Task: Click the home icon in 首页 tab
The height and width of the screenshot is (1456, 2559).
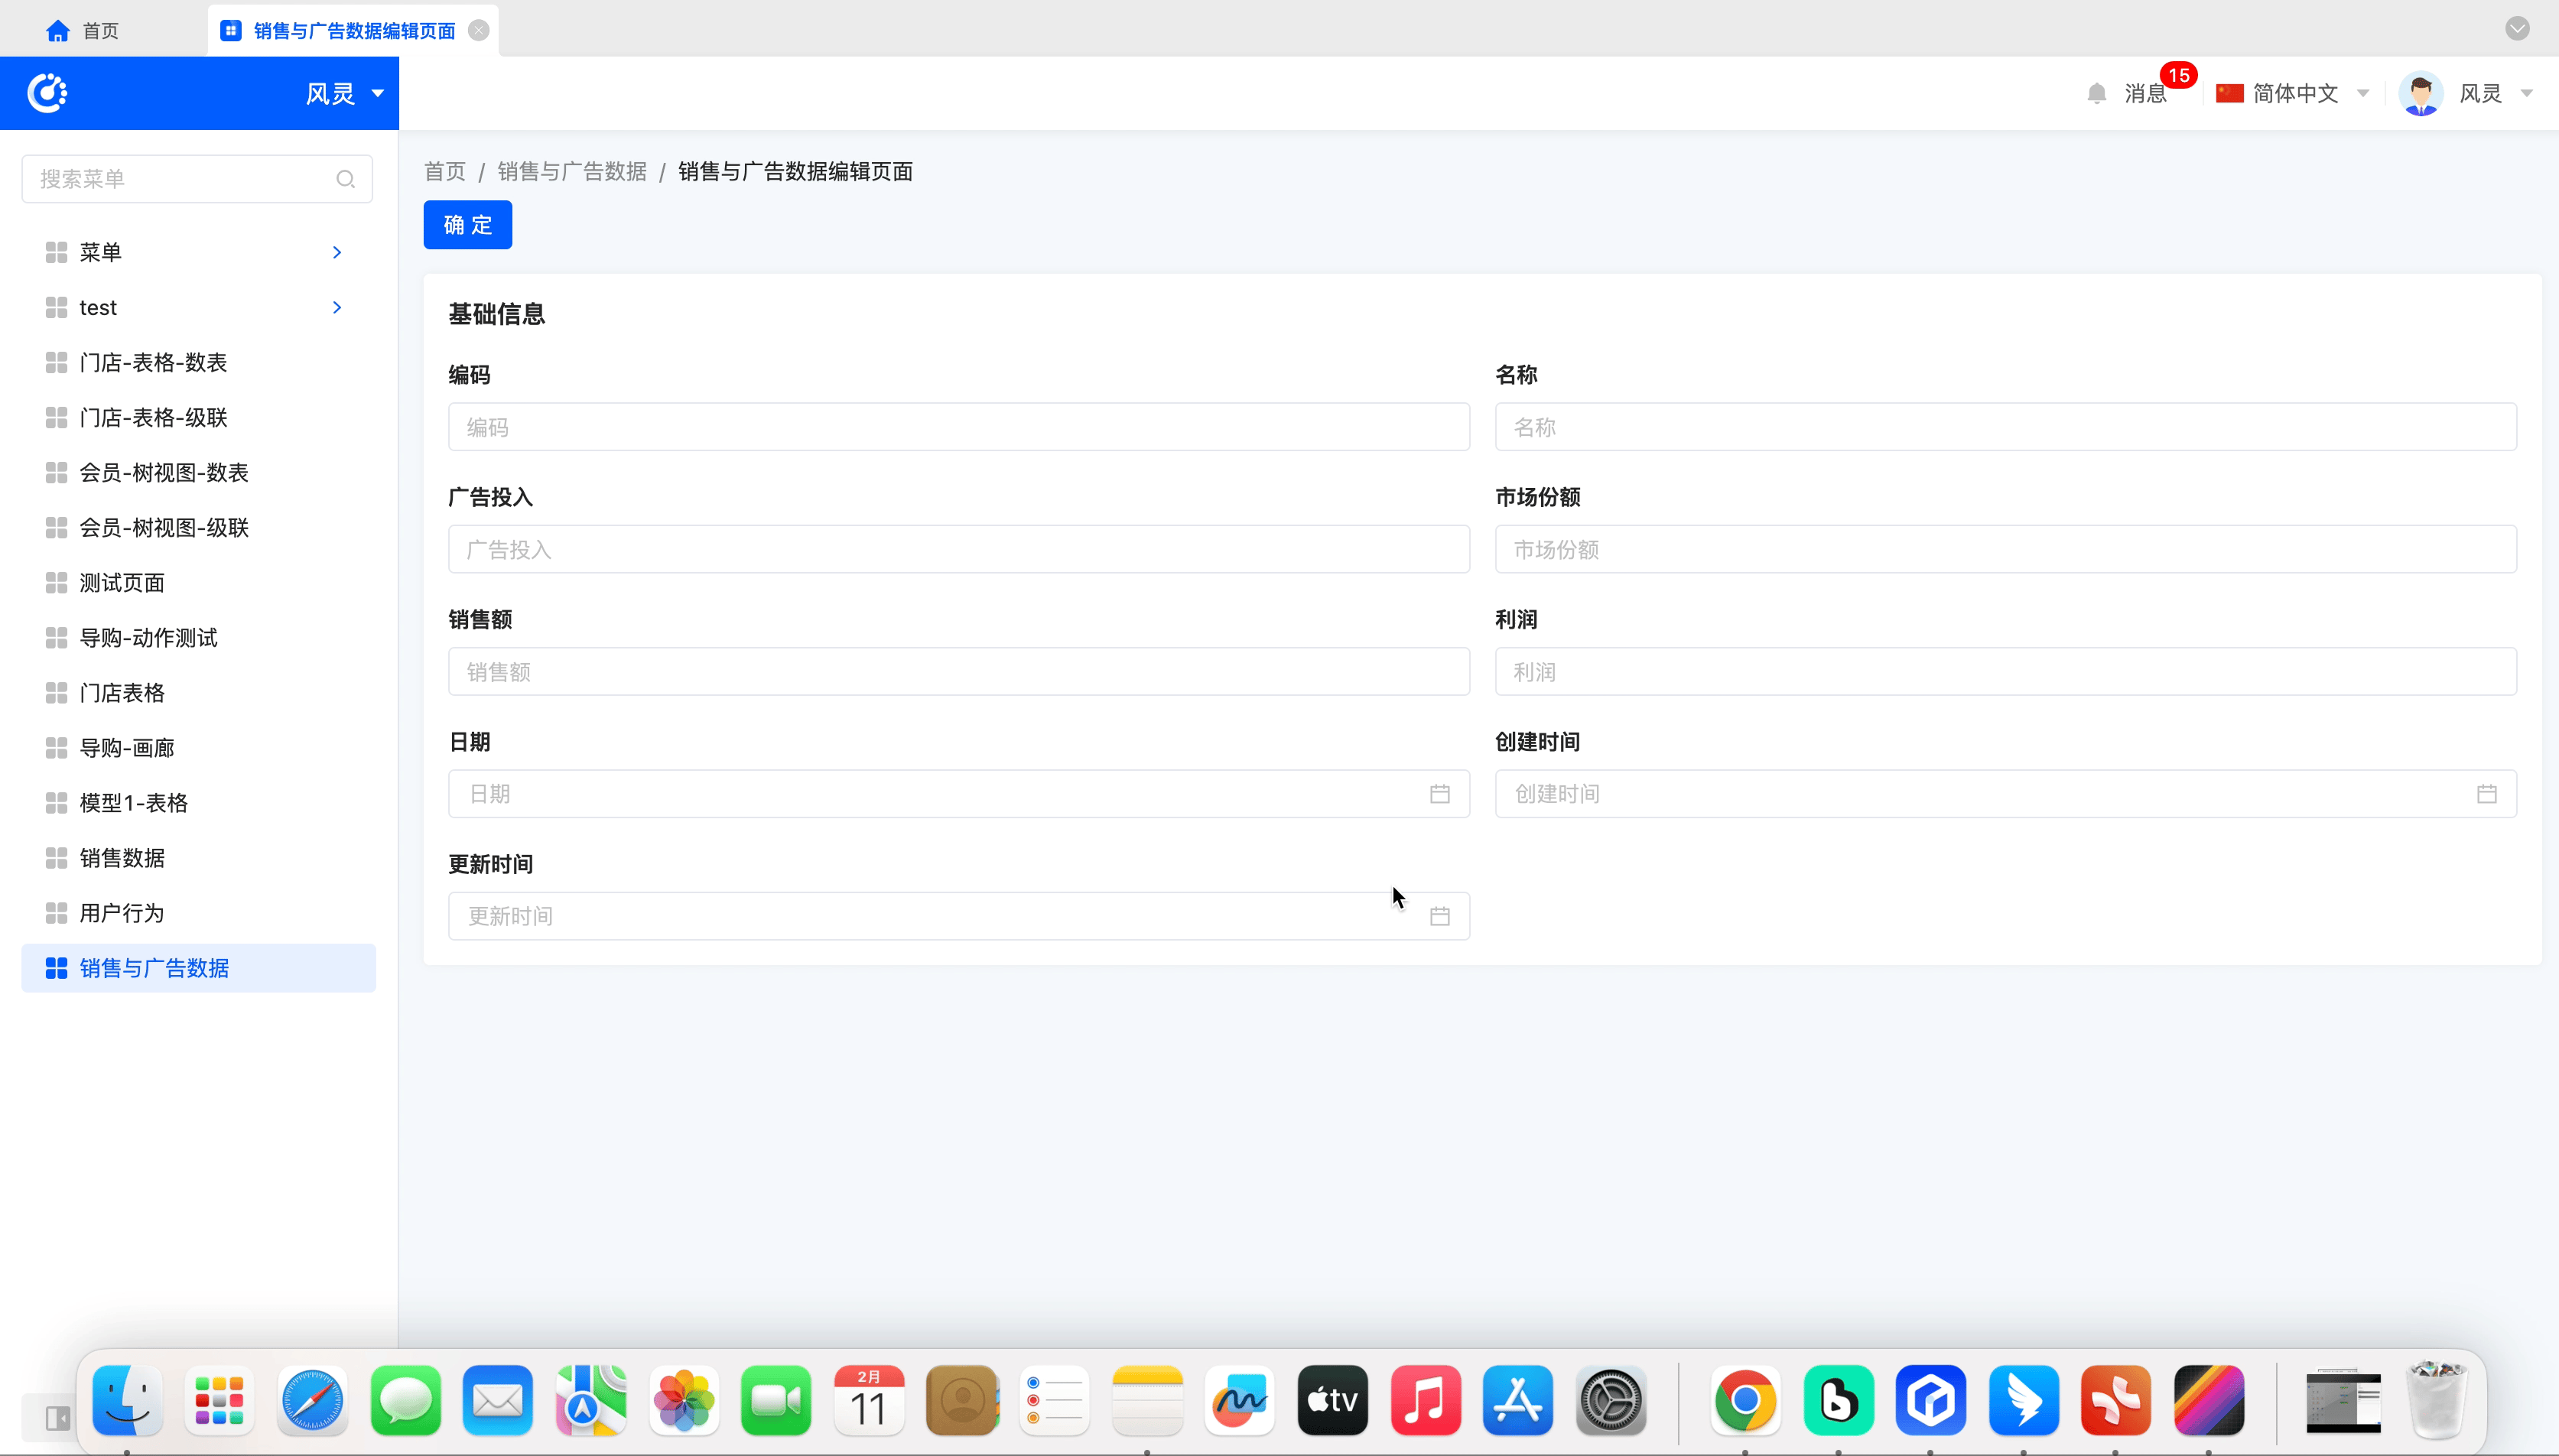Action: coord(58,31)
